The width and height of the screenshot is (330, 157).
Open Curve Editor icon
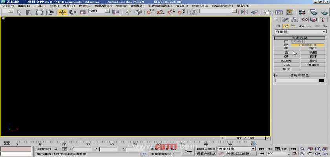279,12
